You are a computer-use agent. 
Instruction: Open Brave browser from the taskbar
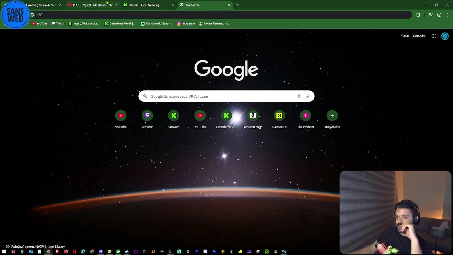pos(57,251)
